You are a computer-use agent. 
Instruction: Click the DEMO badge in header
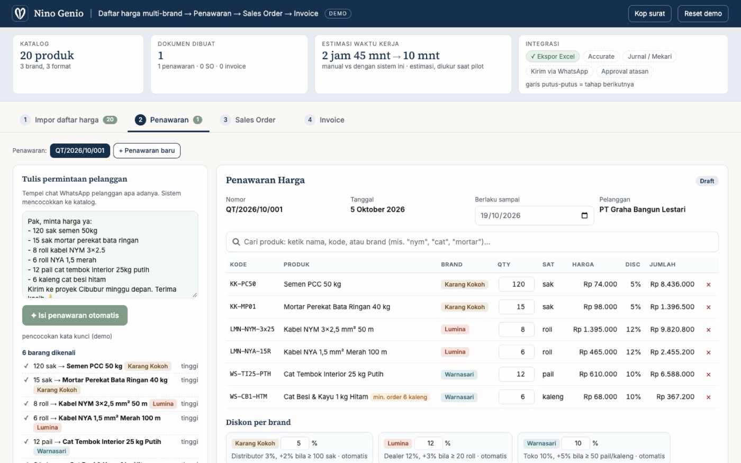click(338, 14)
